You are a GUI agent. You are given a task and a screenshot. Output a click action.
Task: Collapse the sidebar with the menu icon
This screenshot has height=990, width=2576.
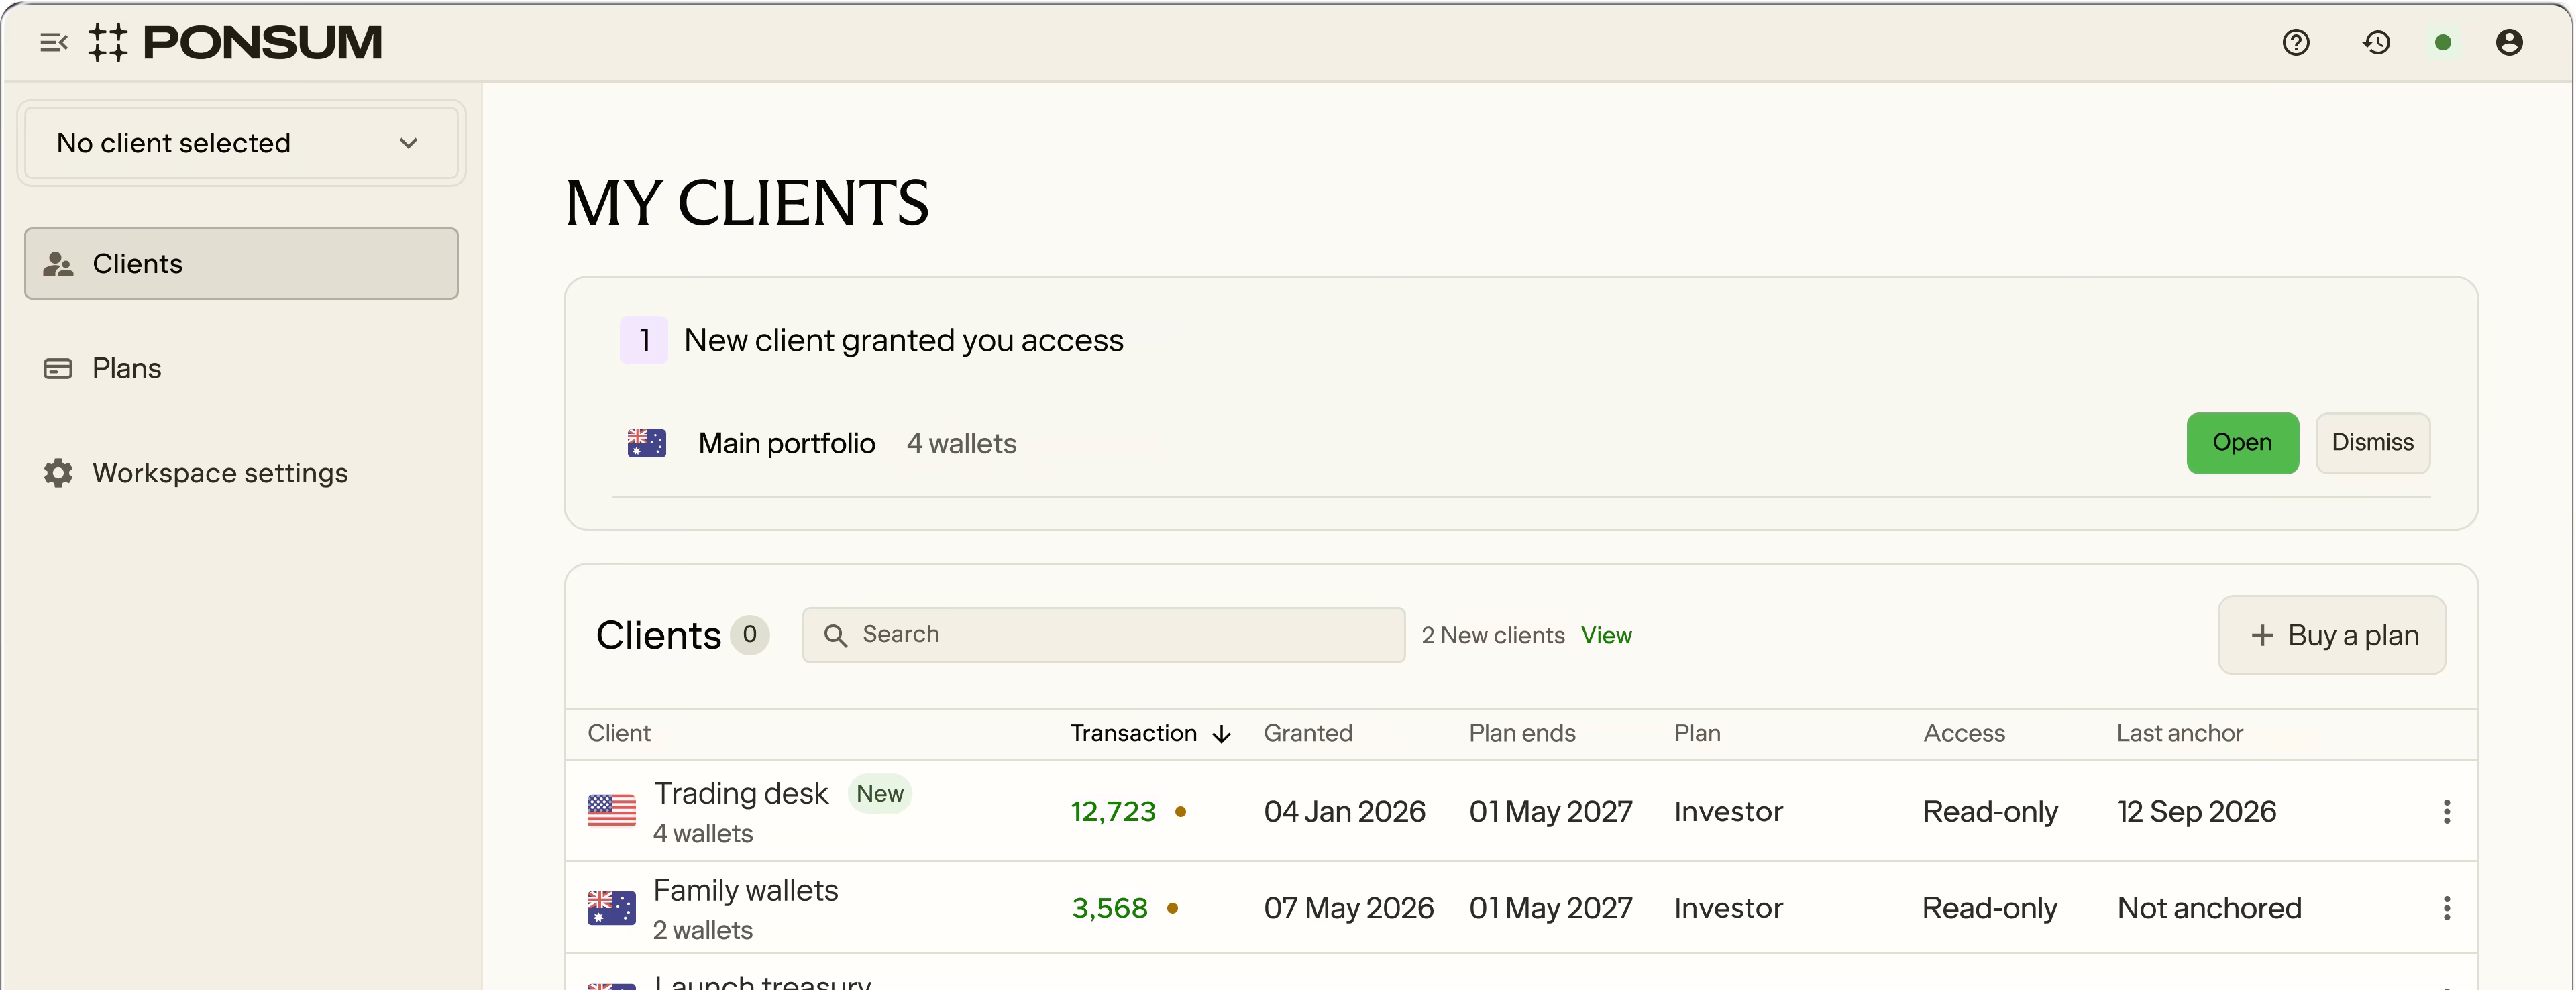click(x=54, y=42)
